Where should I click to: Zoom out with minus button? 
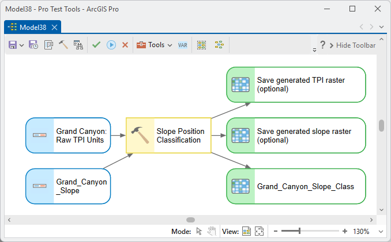(x=276, y=231)
